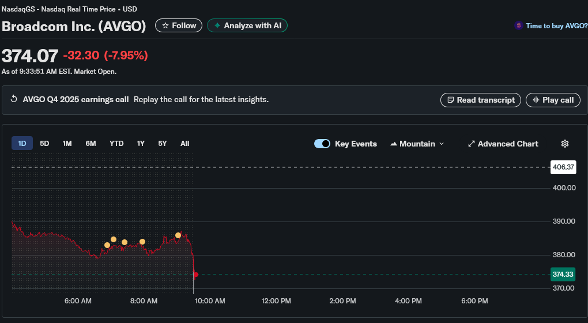Screen dimensions: 588x323
Task: Open the Time to buy AVGO? link
Action: click(556, 26)
